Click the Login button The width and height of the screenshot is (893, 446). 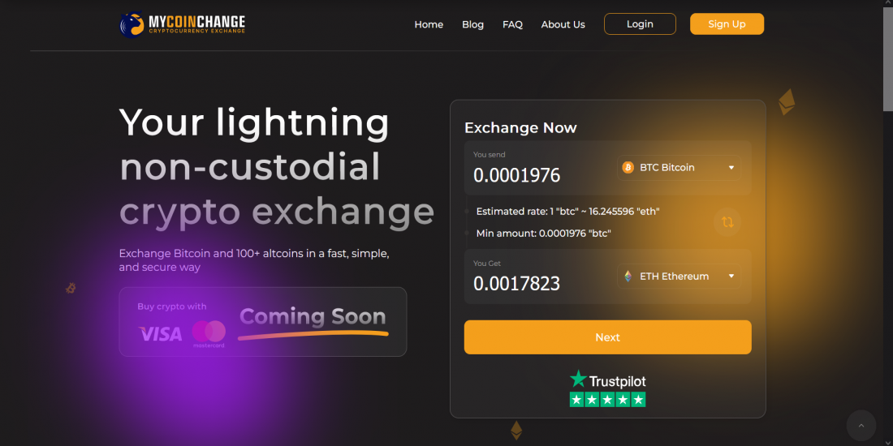pos(640,24)
